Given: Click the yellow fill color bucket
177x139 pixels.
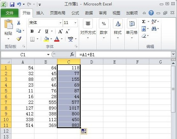Looking at the screenshot, I should 46,39.
